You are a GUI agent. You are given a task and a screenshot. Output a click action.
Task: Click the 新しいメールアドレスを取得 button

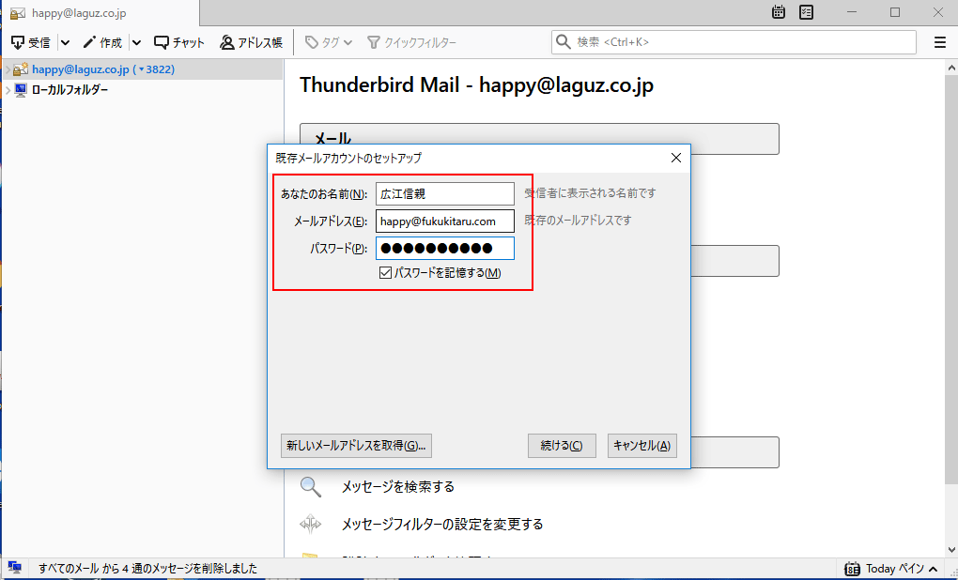(356, 446)
